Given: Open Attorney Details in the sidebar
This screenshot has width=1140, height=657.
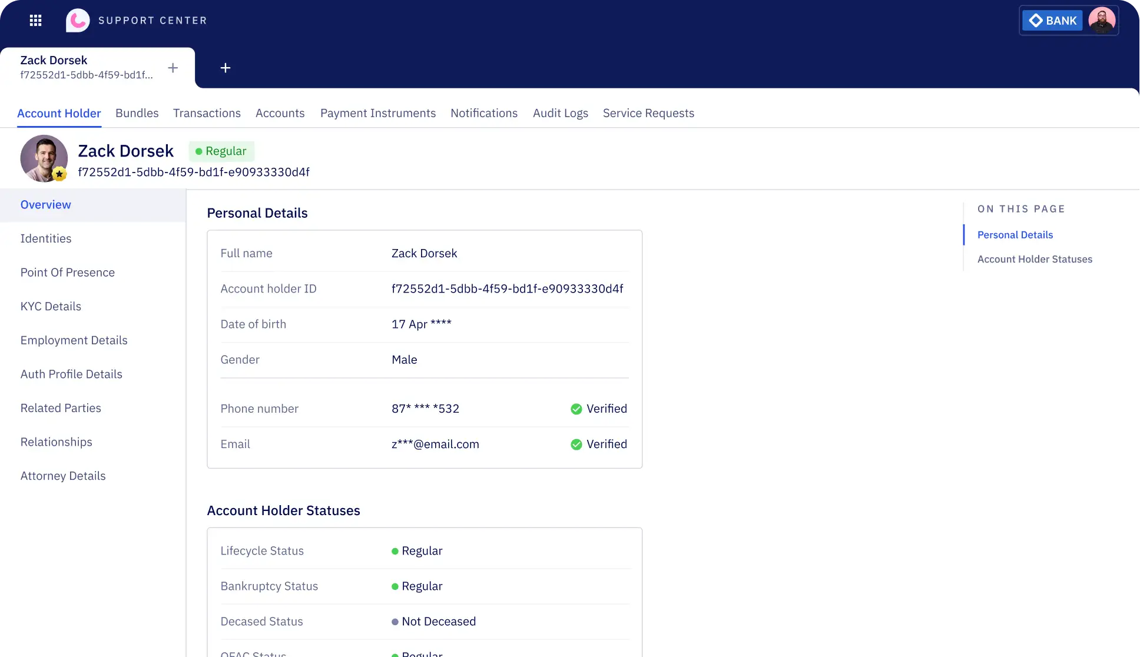Looking at the screenshot, I should click(x=63, y=476).
